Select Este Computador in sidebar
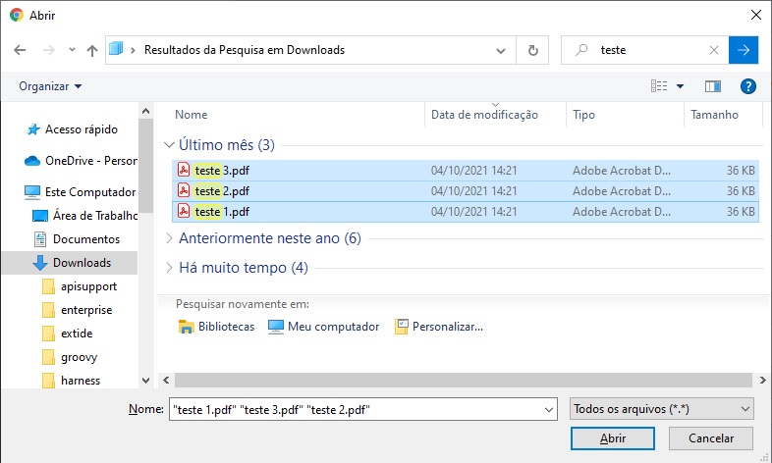 (x=81, y=192)
